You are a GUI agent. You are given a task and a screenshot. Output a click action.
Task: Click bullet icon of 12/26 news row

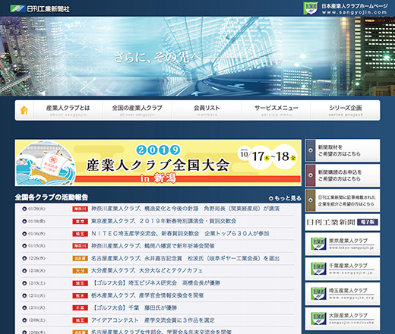pos(24,258)
